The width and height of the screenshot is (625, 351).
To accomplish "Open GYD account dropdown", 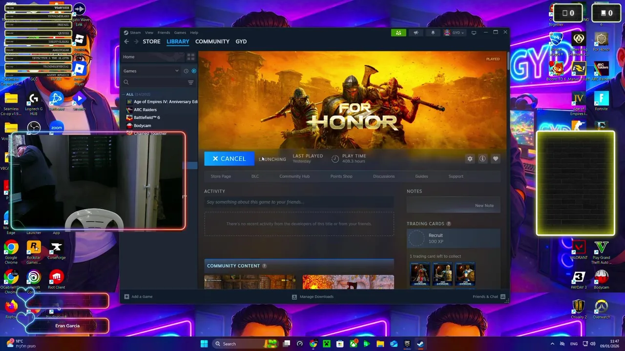I will [454, 33].
